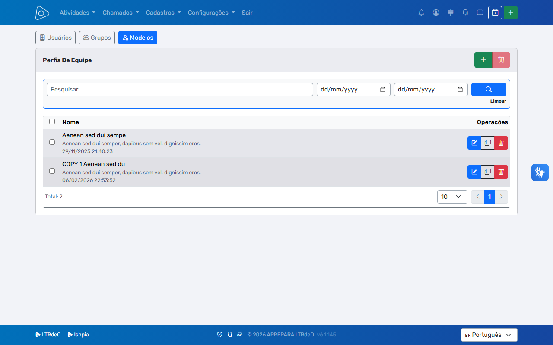Click the calendar-plus icon in top bar
553x345 pixels.
[495, 13]
